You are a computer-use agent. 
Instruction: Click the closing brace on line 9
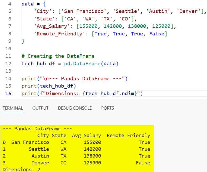pos(23,41)
